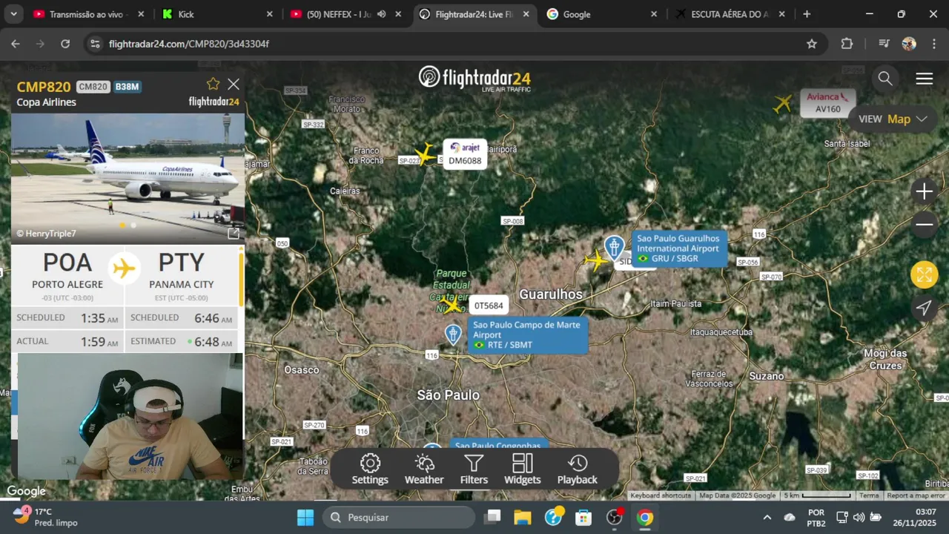Screen dimensions: 949x534
Task: Open the Windows Start menu
Action: [x=305, y=517]
